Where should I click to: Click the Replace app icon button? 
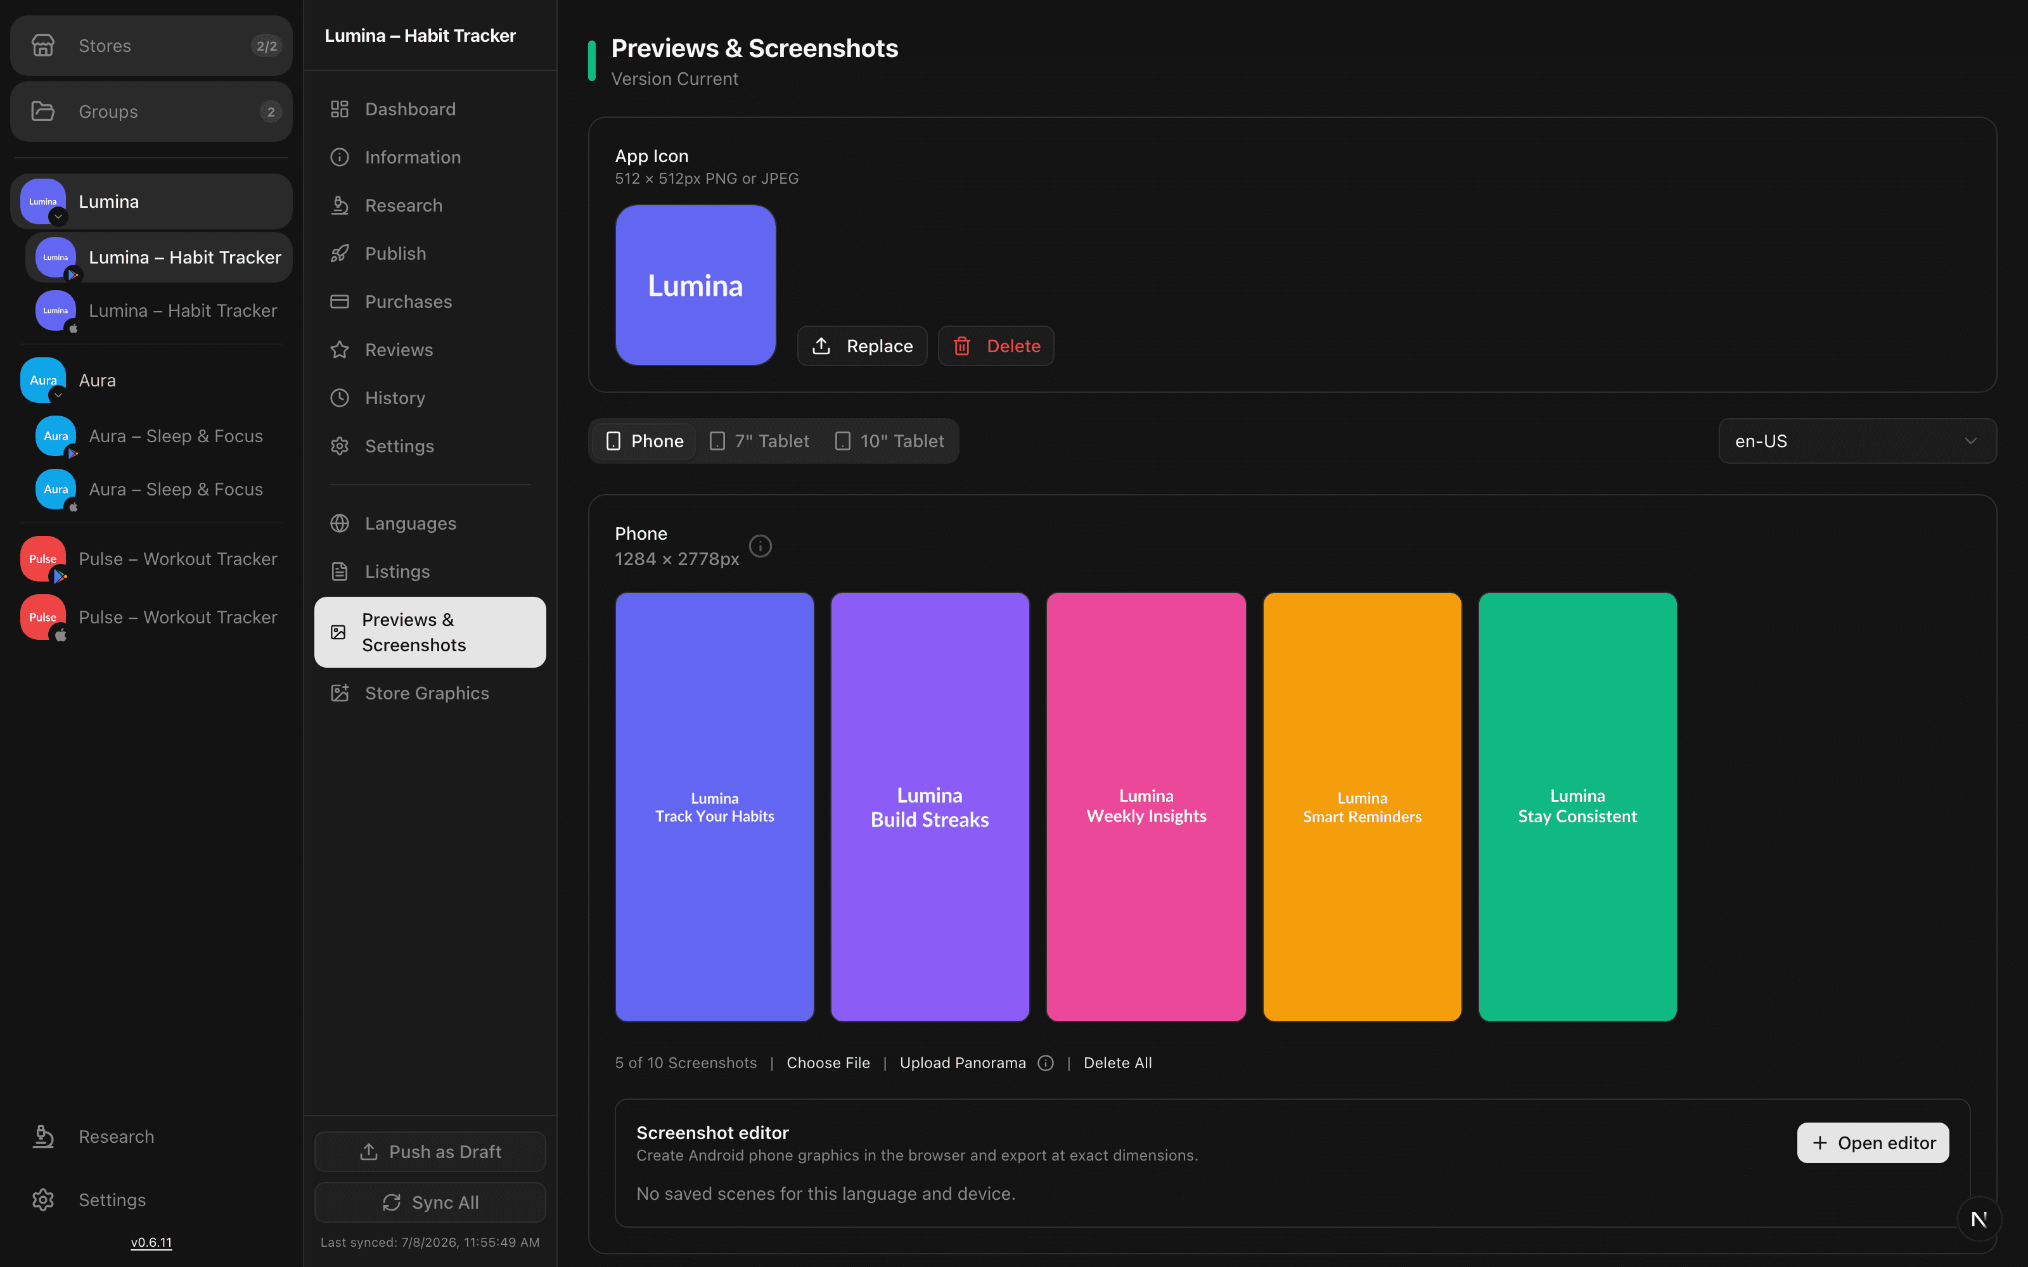[x=863, y=346]
